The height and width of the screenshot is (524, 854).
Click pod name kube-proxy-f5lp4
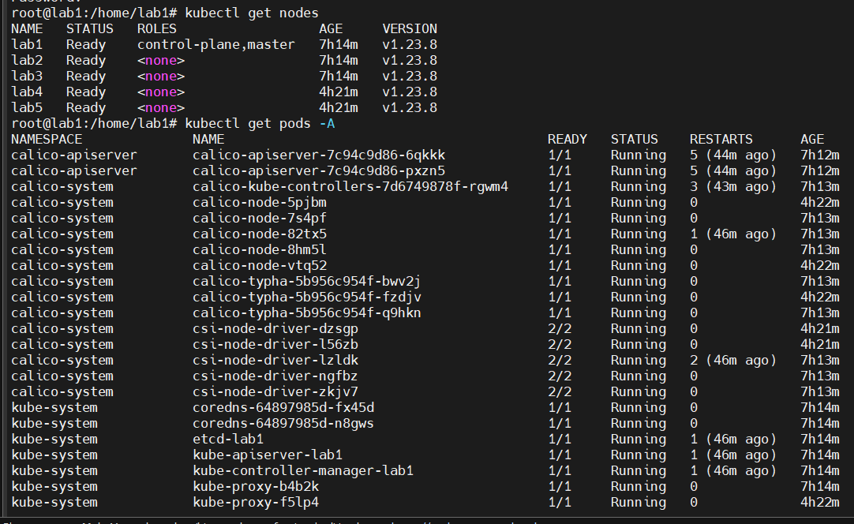pyautogui.click(x=256, y=502)
